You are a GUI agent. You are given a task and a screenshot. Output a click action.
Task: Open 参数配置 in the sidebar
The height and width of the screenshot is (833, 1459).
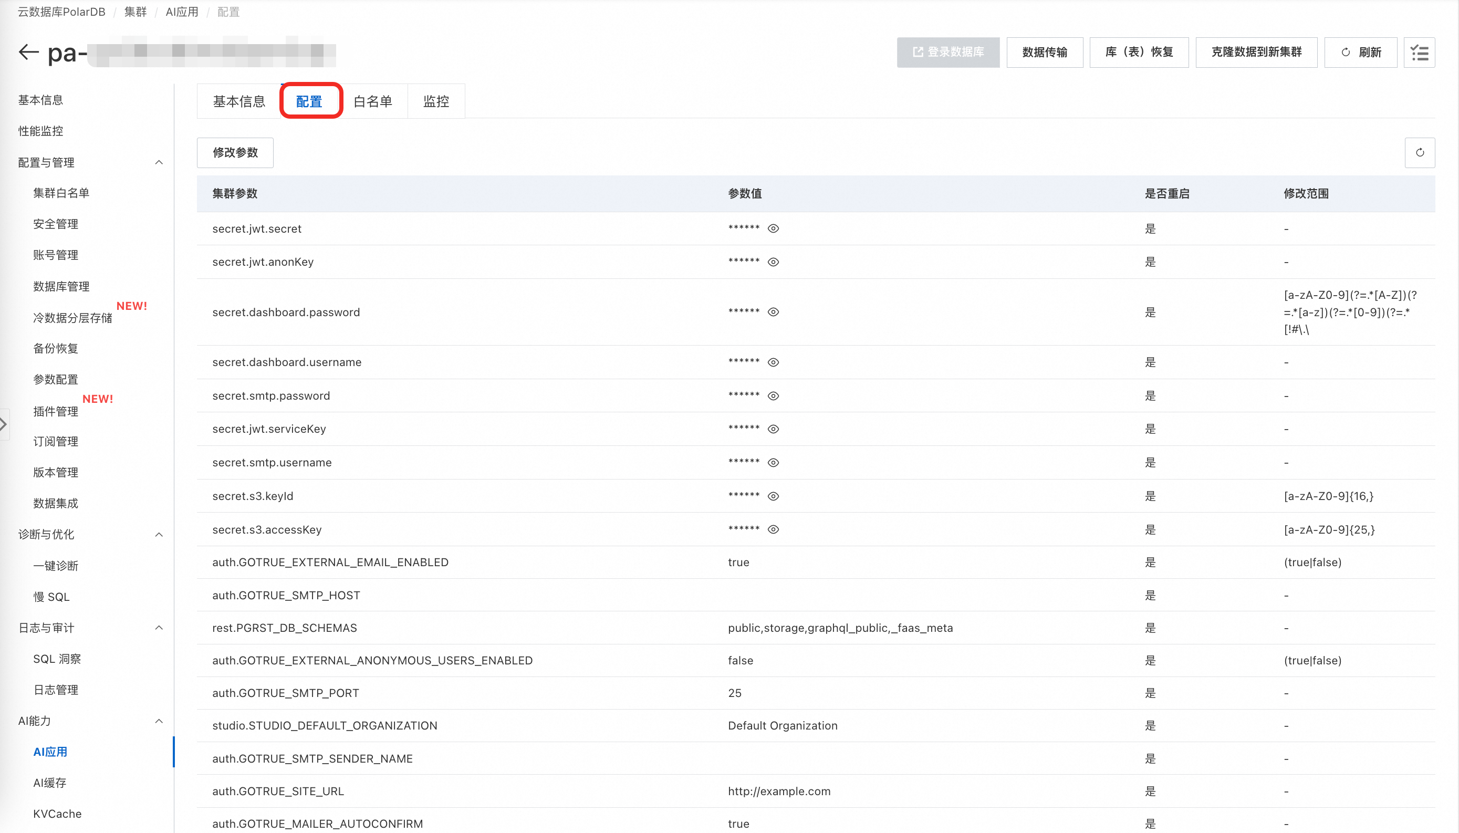(x=56, y=380)
